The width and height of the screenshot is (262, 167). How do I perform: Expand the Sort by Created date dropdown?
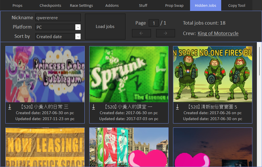point(58,36)
